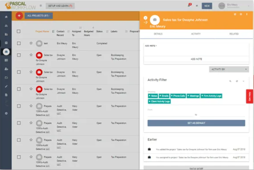Tick the select-all checkbox in table header
Viewport: 254px width, 170px height.
[x=19, y=31]
